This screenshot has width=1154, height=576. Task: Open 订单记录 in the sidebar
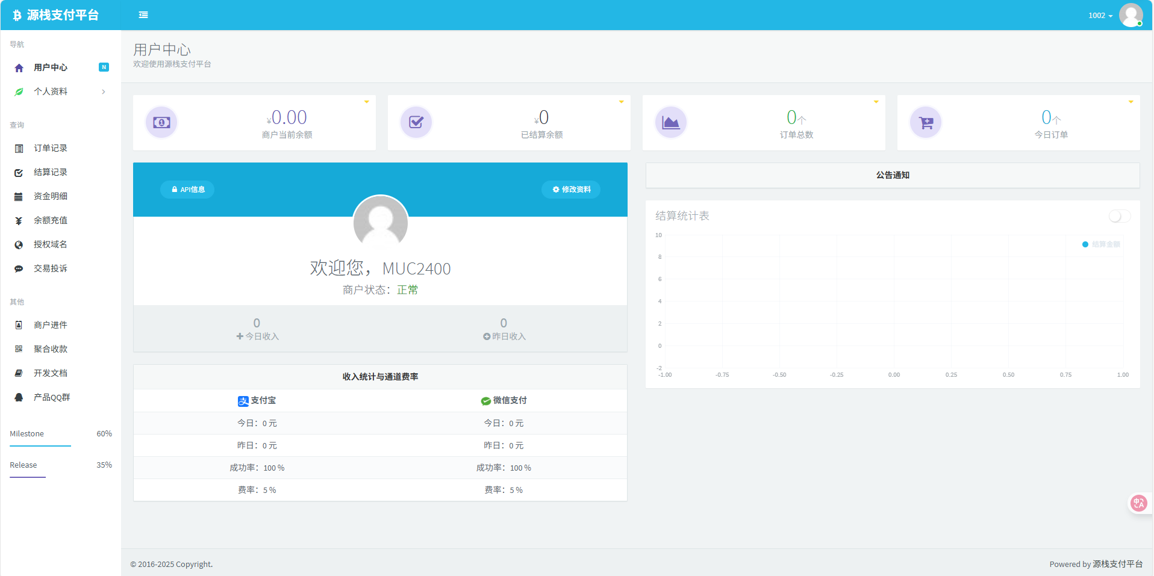[x=51, y=148]
